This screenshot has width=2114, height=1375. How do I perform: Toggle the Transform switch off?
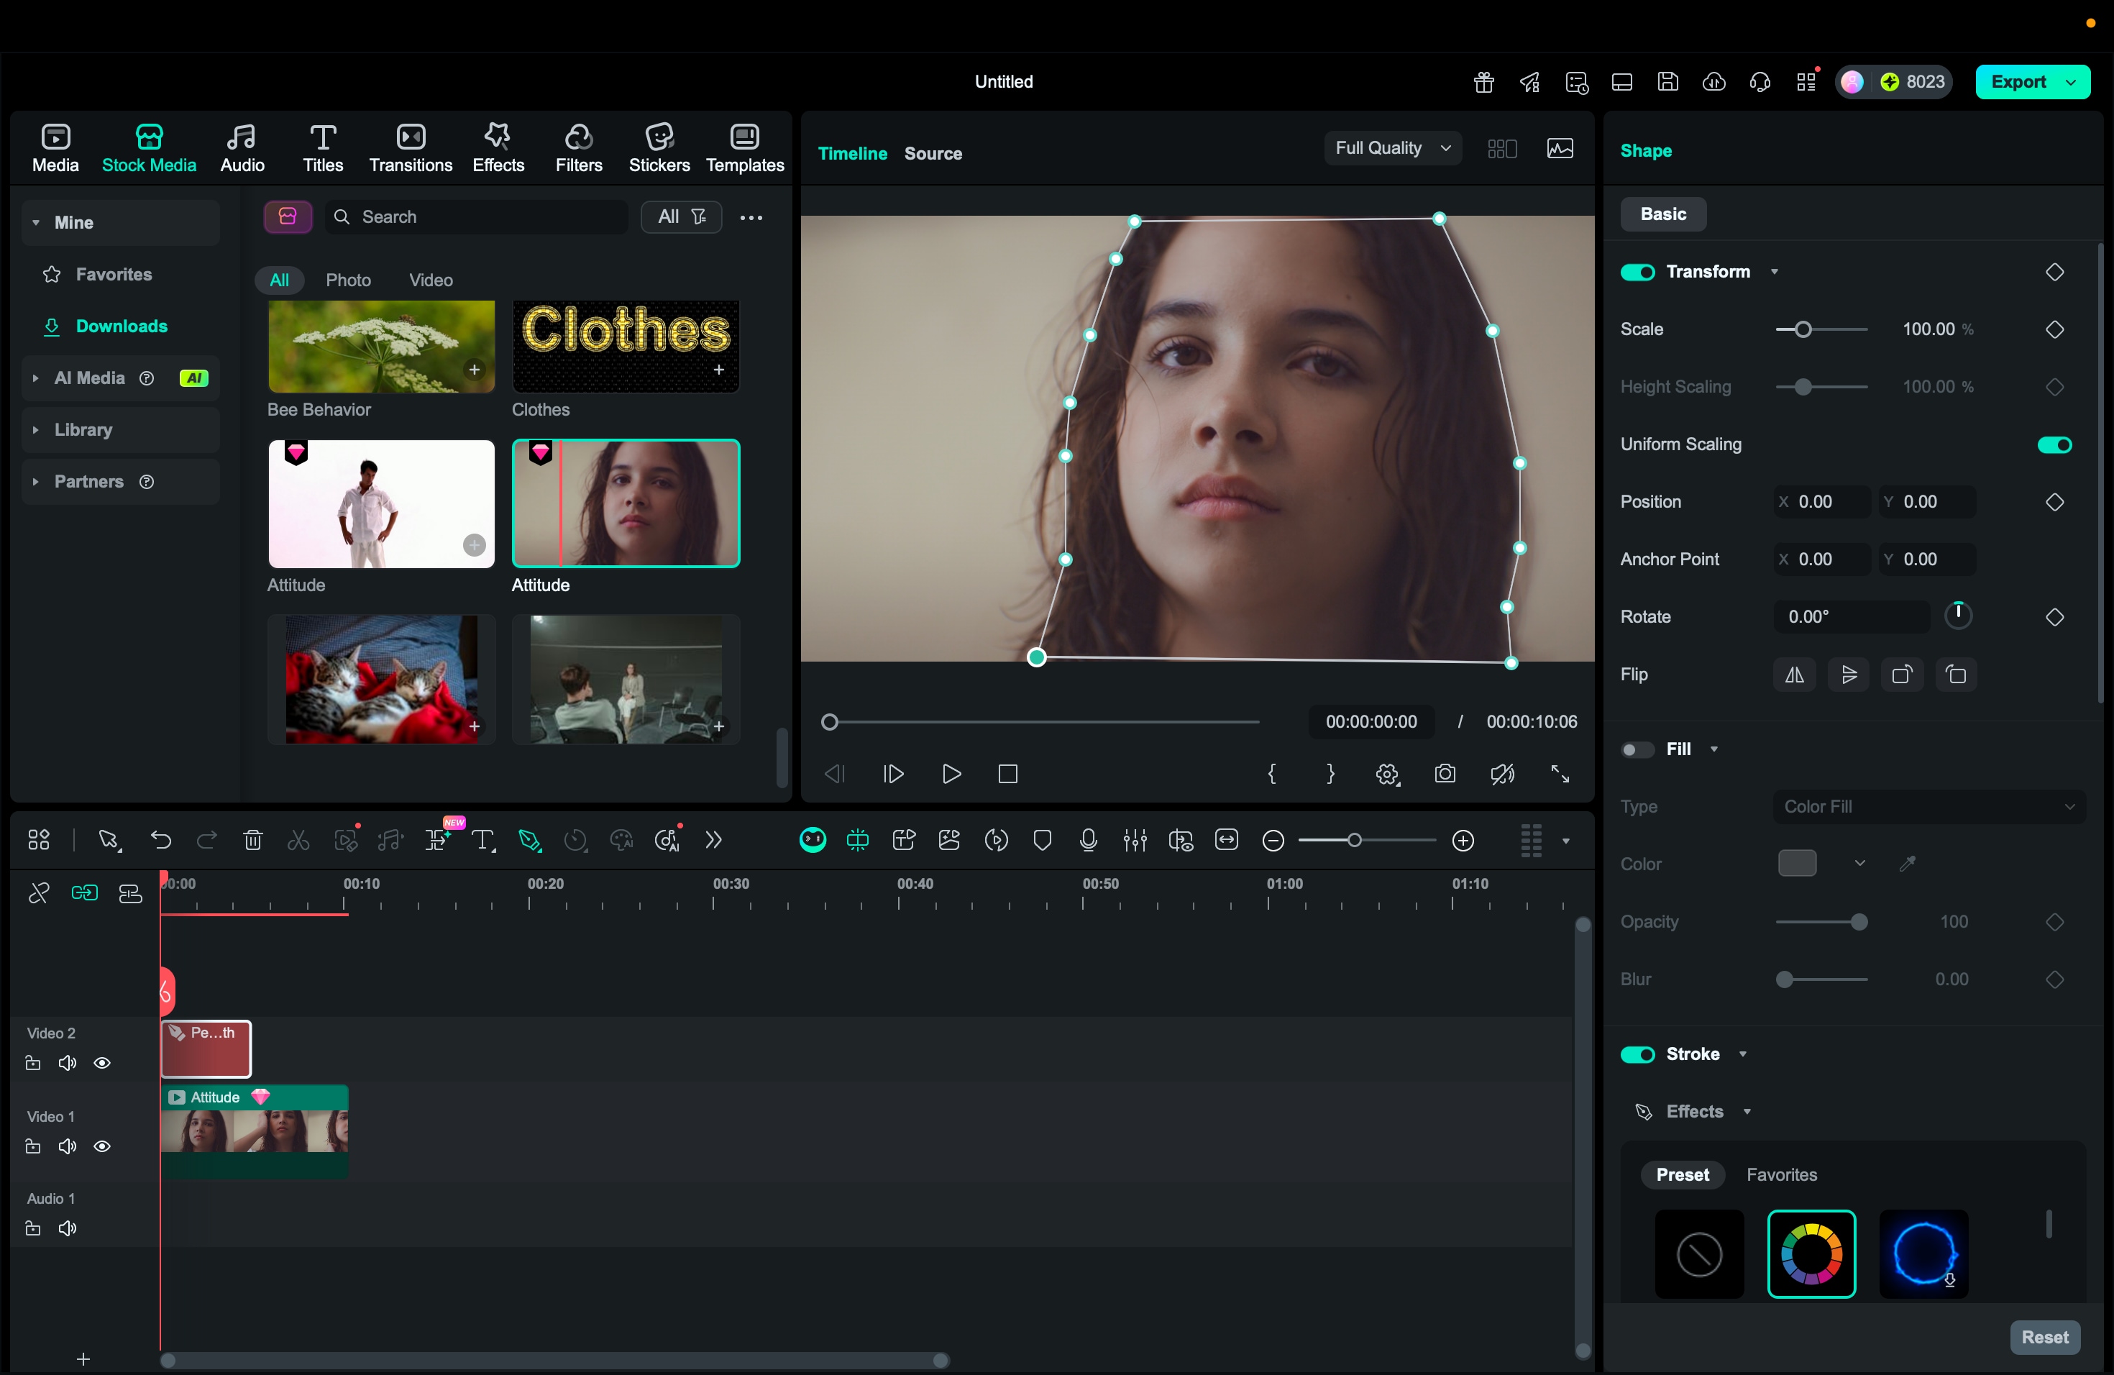click(x=1637, y=273)
